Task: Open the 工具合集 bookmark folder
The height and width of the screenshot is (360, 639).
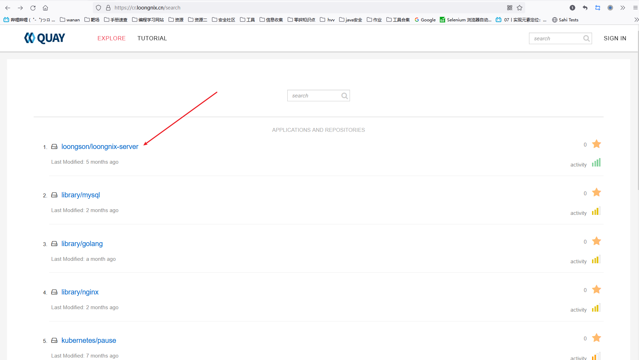Action: pyautogui.click(x=398, y=20)
